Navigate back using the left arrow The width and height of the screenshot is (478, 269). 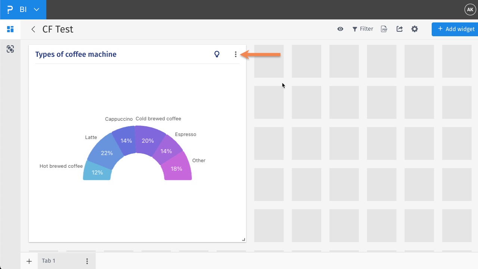[33, 29]
